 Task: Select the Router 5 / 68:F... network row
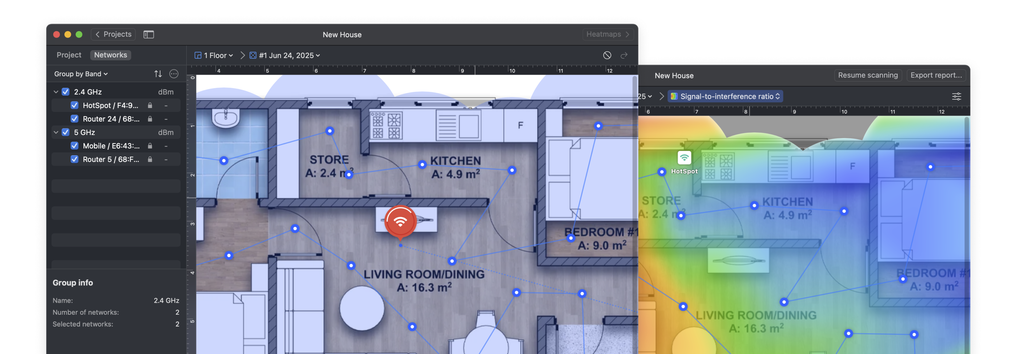pos(116,159)
